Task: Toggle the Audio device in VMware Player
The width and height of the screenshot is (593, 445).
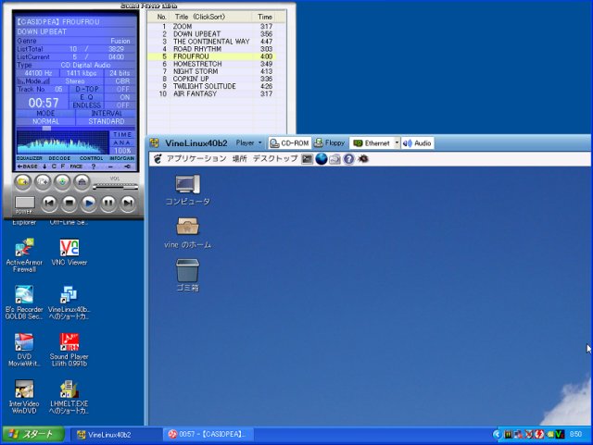Action: [417, 143]
